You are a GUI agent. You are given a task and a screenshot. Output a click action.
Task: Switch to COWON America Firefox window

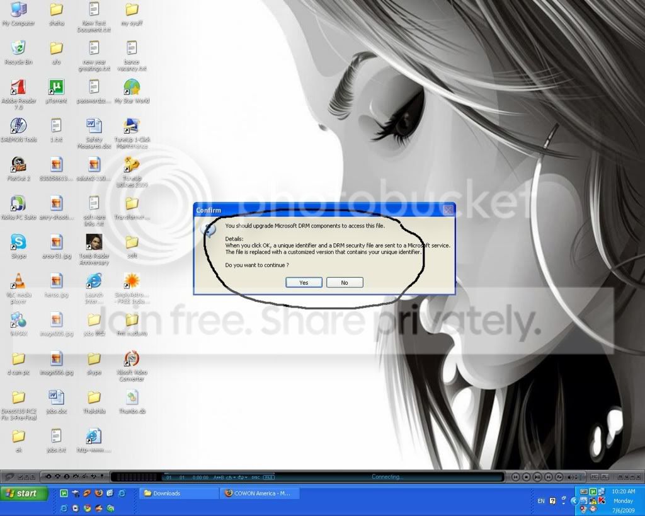(x=260, y=493)
